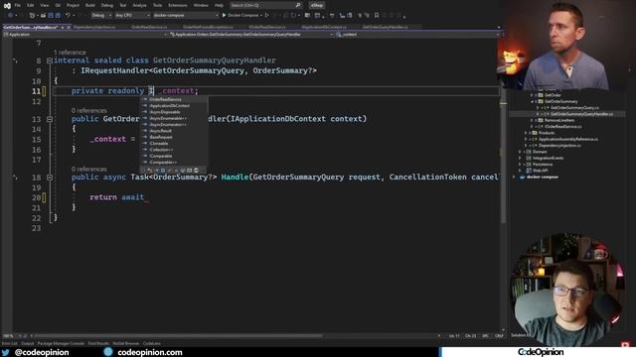The height and width of the screenshot is (357, 636).
Task: Close the GetOrderSummaryQueryHandler.cs tab
Action: tap(69, 27)
